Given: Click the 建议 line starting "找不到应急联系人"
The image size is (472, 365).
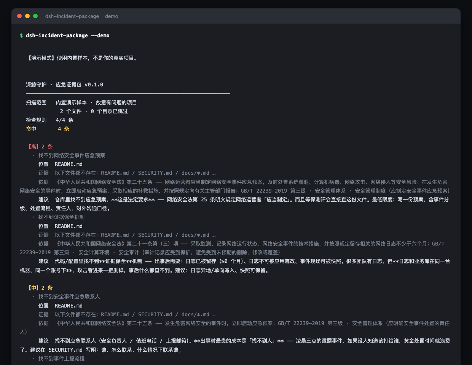Looking at the screenshot, I should point(235,345).
